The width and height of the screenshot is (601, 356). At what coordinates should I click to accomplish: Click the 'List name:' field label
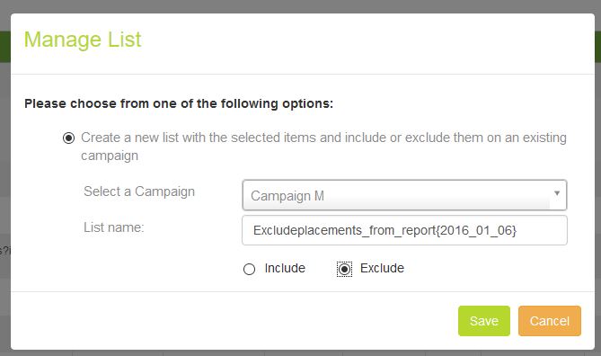pyautogui.click(x=114, y=227)
